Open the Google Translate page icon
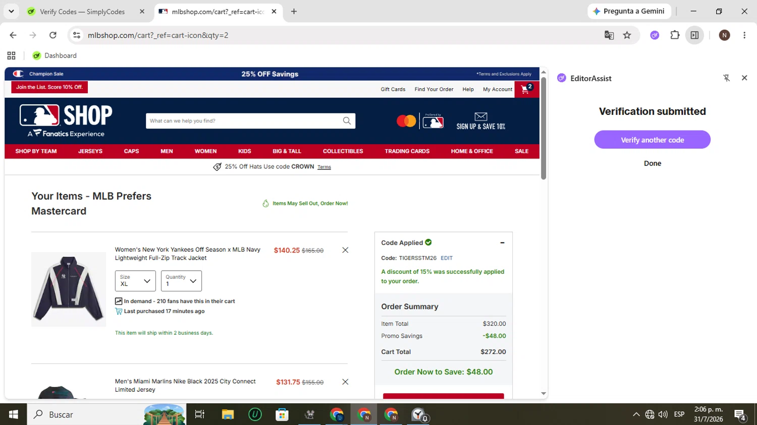The image size is (757, 425). (609, 35)
